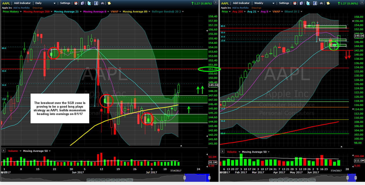This screenshot has height=185, width=365.
Task: Click Add to Portfolio in Daily chart
Action: [21, 8]
